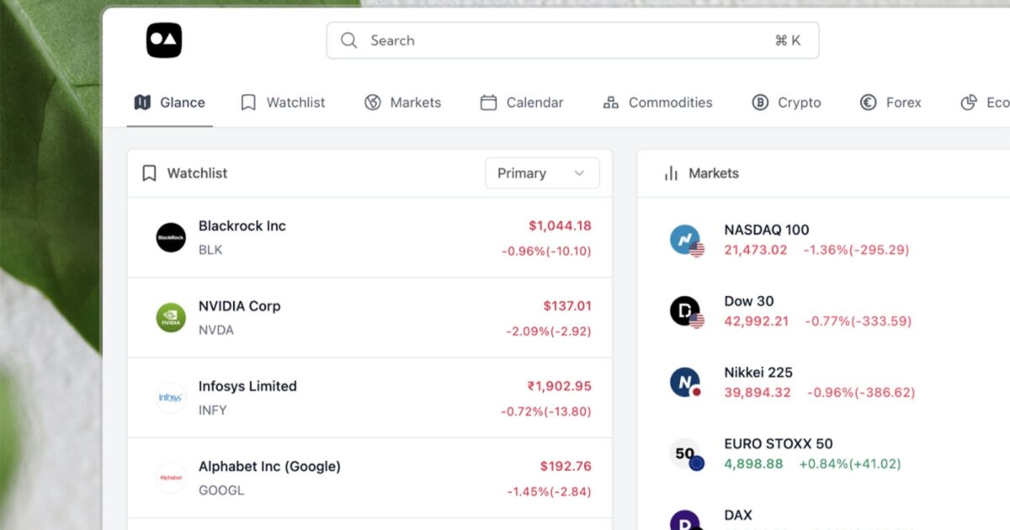The image size is (1010, 530).
Task: Click the NASDAQ 100 index icon
Action: click(687, 241)
